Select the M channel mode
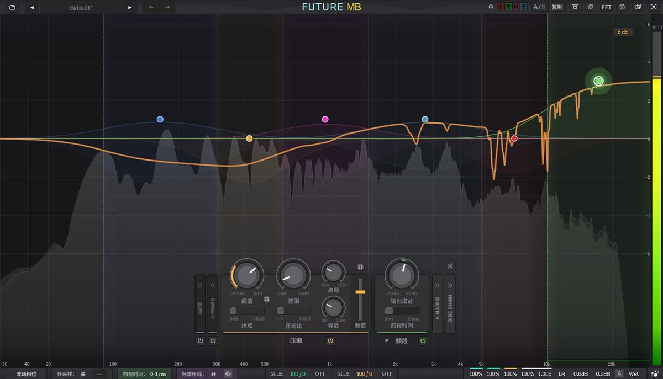663x379 pixels. tap(516, 7)
